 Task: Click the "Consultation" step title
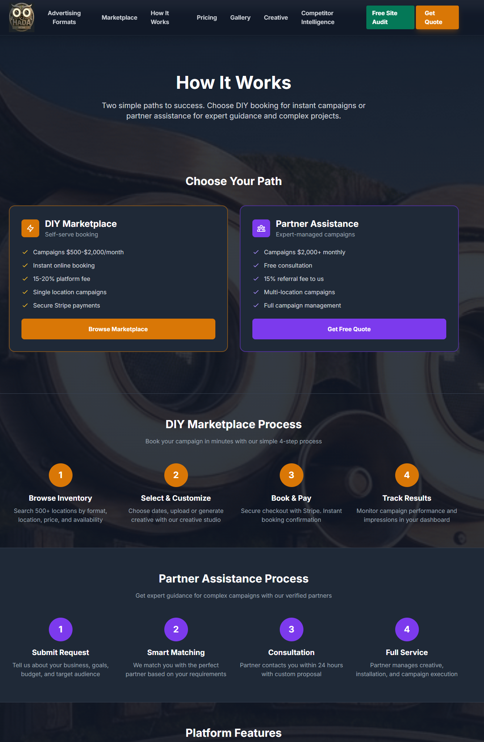292,653
